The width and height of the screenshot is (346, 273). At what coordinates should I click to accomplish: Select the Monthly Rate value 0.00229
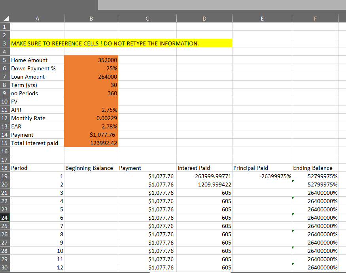(x=91, y=118)
